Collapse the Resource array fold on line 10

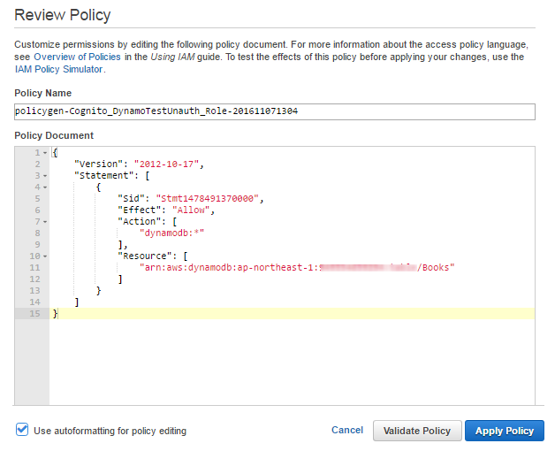tap(45, 256)
